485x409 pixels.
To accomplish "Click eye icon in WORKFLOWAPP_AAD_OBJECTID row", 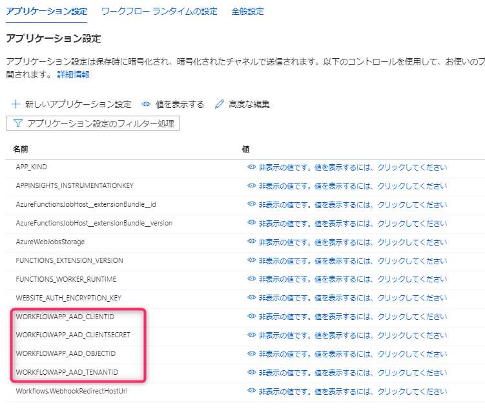I will click(251, 353).
